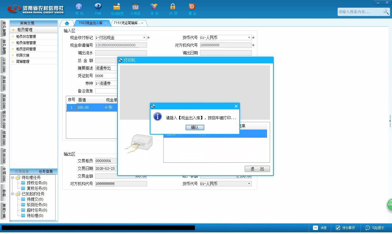
Task: Open the 结算业务 side tab
Action: [4, 138]
